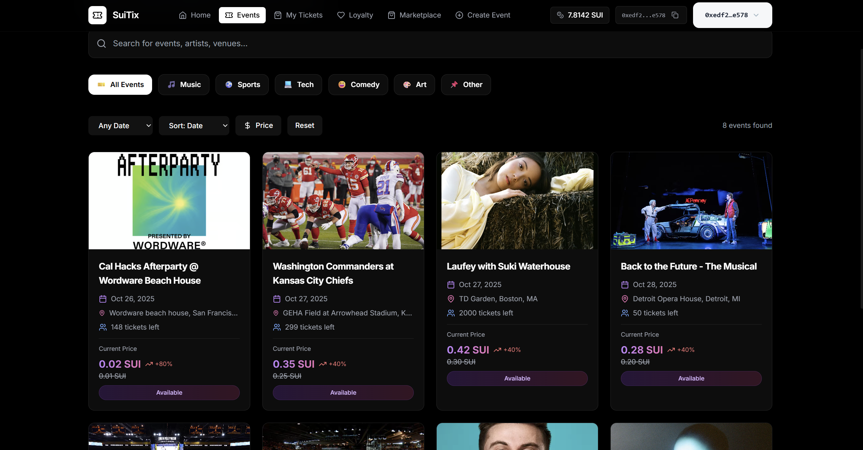863x450 pixels.
Task: Click the page scrollbar on the right edge
Action: [861, 179]
